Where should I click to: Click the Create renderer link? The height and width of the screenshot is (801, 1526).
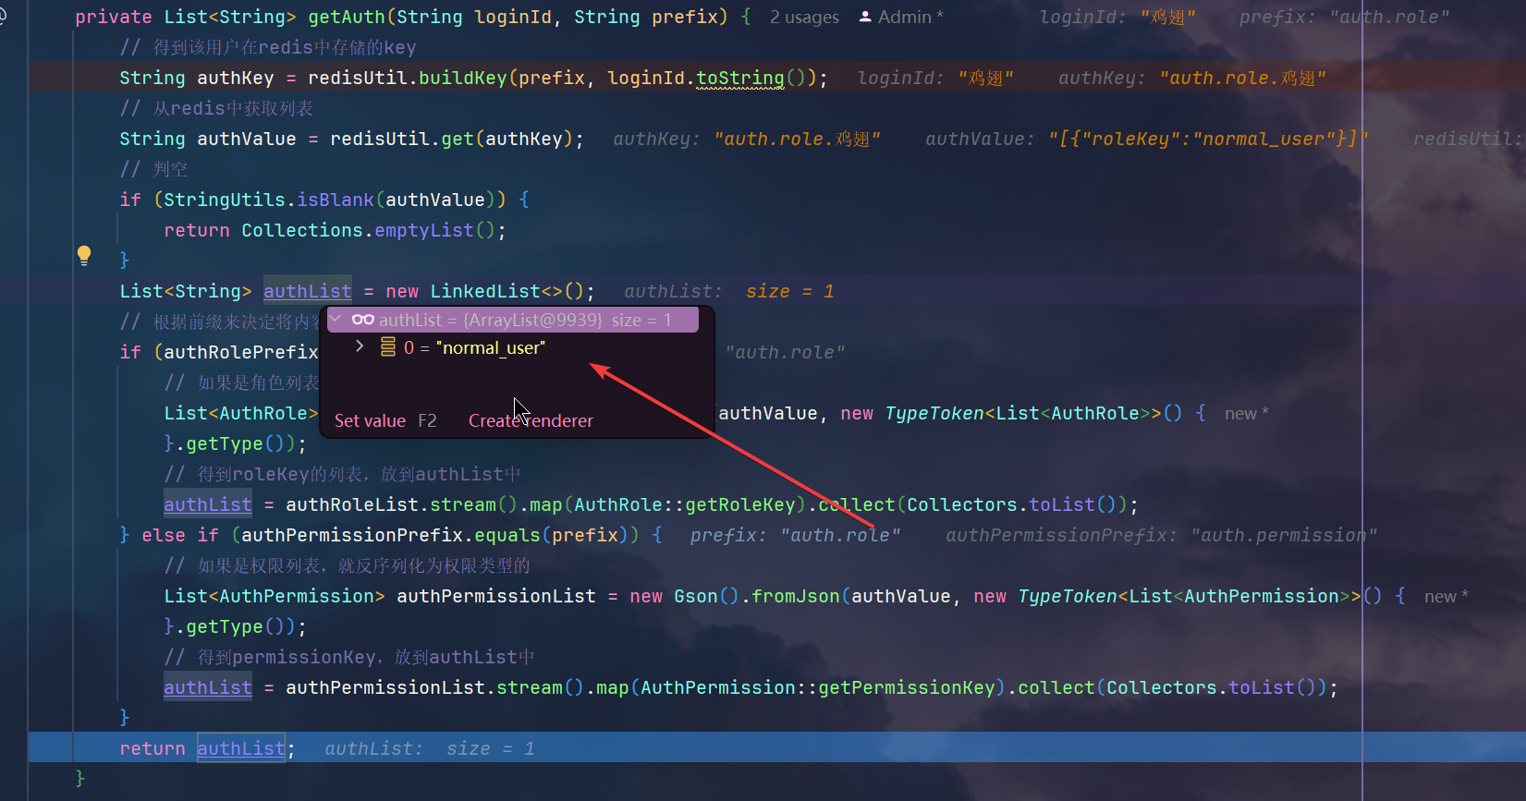click(x=531, y=420)
